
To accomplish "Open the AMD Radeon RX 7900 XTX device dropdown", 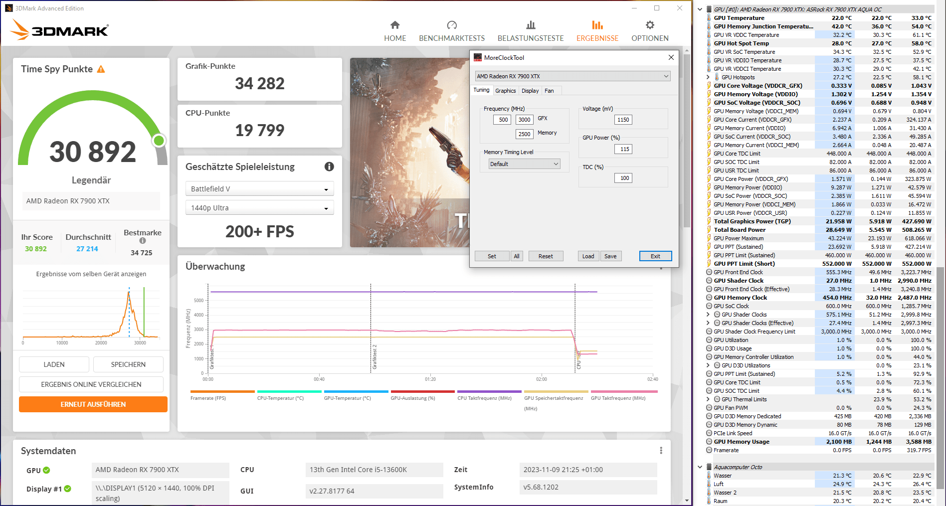I will point(572,76).
